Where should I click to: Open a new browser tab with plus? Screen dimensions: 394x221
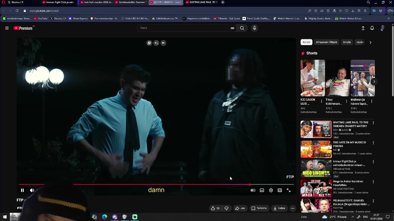223,2
